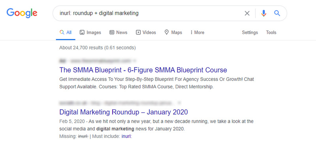Expand the second result URL dropdown arrow
This screenshot has width=316, height=143.
pos(179,103)
